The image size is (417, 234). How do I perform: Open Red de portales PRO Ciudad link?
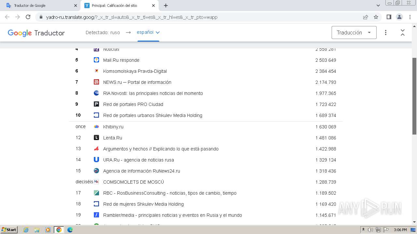[x=133, y=104]
